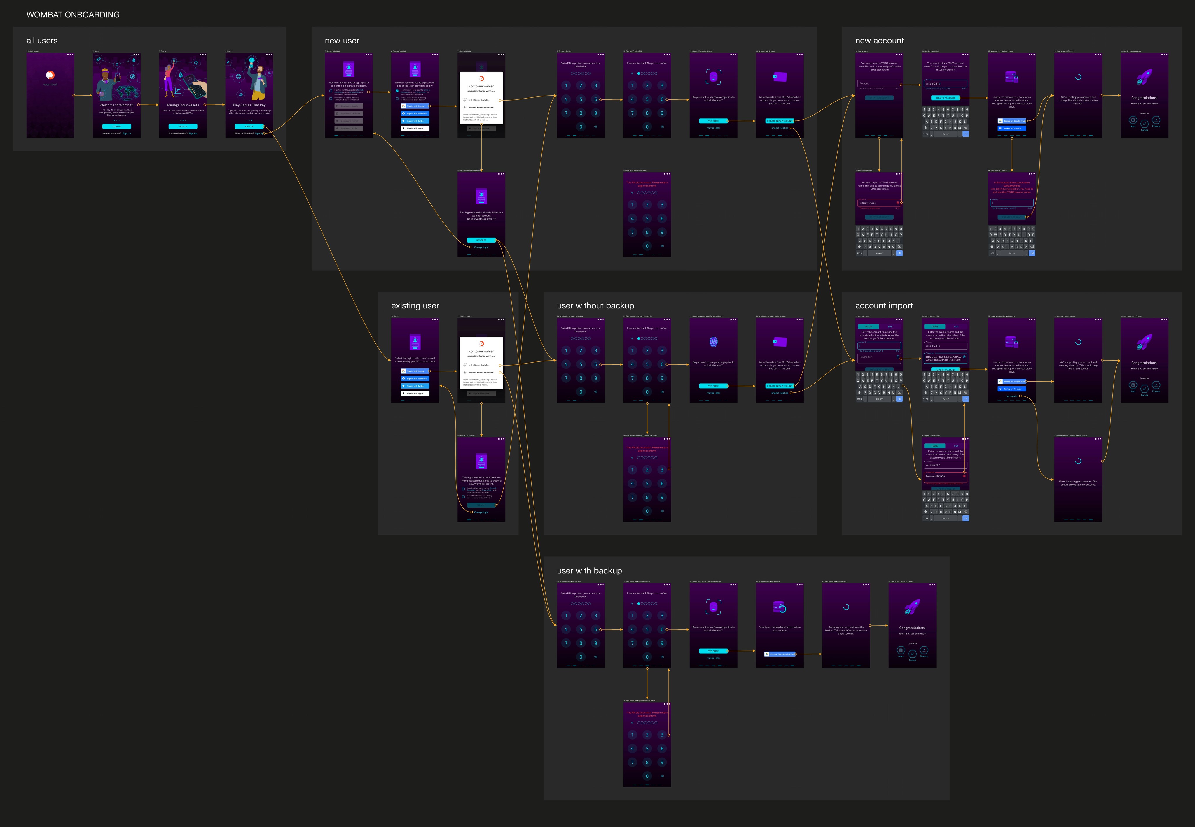Click Account input field on empty Import Account screen
Image resolution: width=1195 pixels, height=827 pixels.
coord(879,345)
